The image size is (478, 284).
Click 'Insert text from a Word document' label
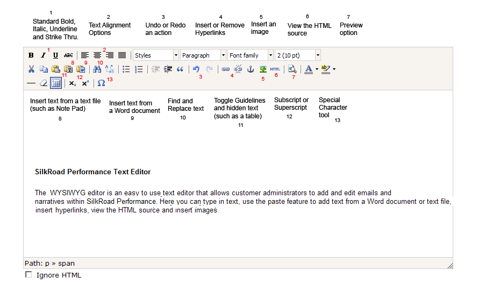pos(134,106)
